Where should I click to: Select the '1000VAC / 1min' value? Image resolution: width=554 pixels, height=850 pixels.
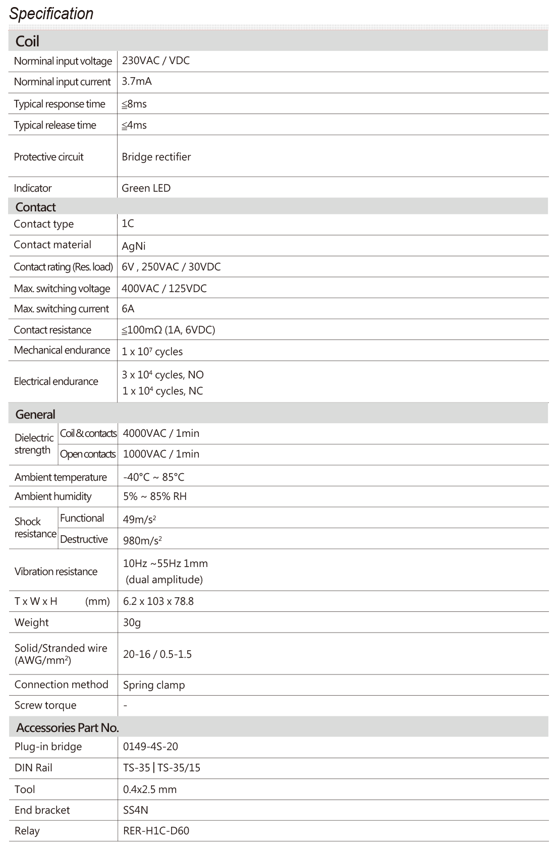pyautogui.click(x=161, y=454)
